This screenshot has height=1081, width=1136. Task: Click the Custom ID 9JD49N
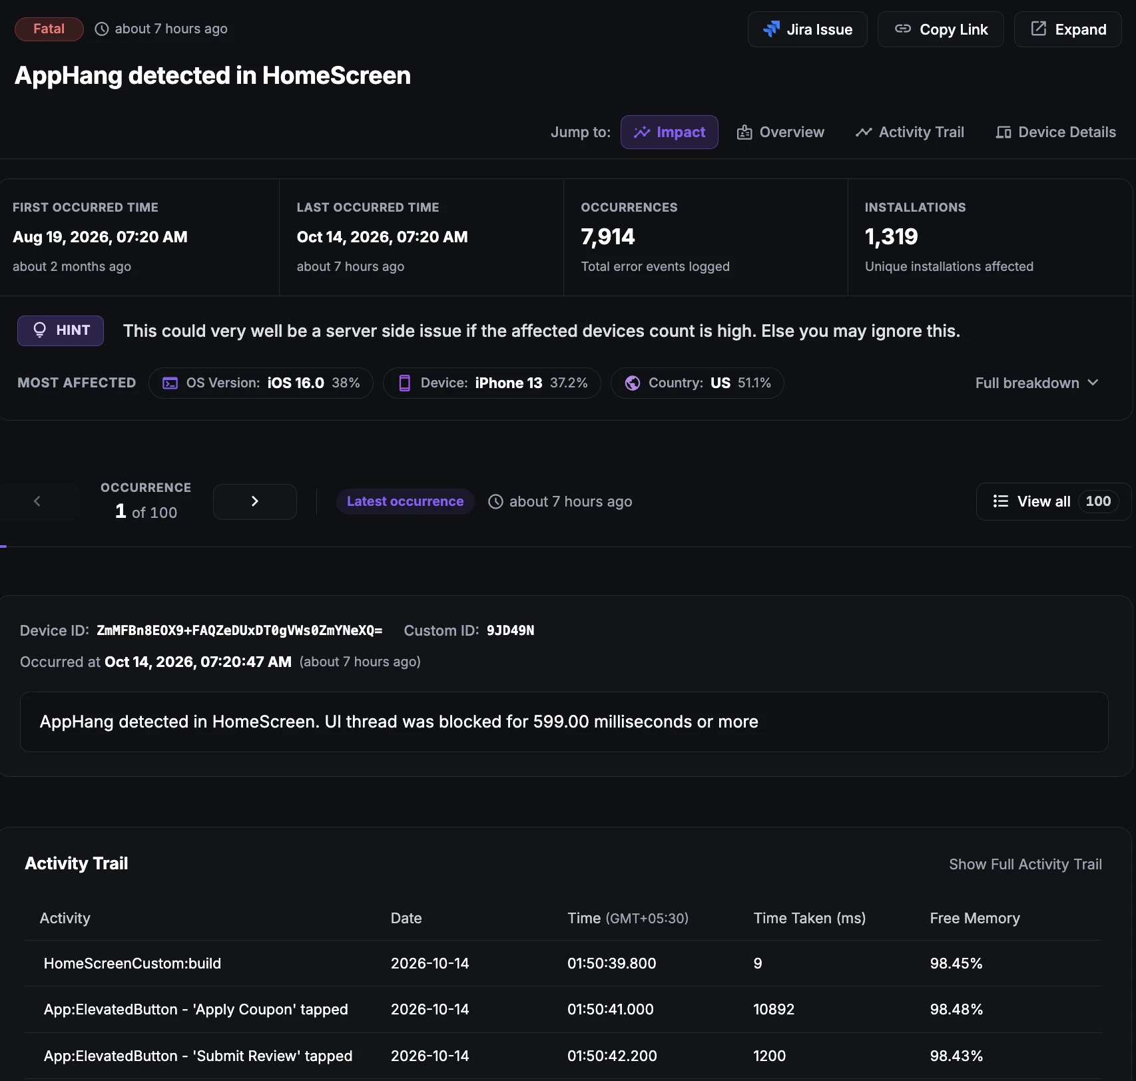tap(510, 630)
